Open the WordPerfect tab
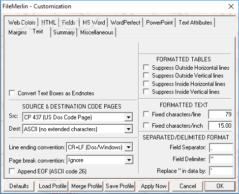Screen dimensions: 239x194 125,23
